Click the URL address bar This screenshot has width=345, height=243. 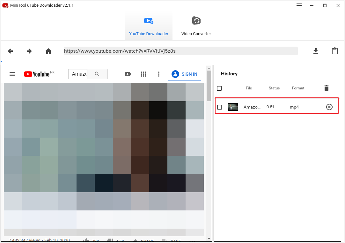coord(181,51)
